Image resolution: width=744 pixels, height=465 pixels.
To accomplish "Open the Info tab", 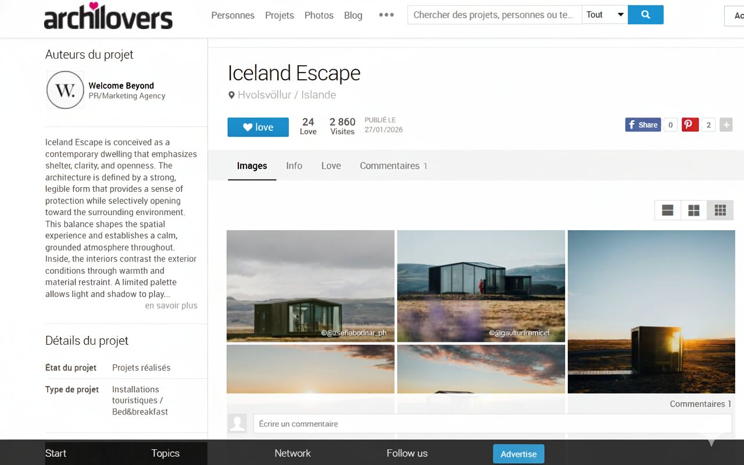I will (x=294, y=166).
